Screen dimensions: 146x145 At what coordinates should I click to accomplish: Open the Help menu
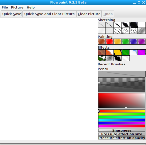click(31, 8)
